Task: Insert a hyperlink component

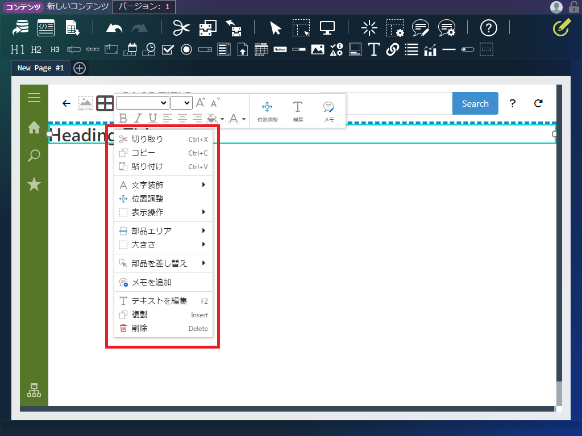Action: 392,49
